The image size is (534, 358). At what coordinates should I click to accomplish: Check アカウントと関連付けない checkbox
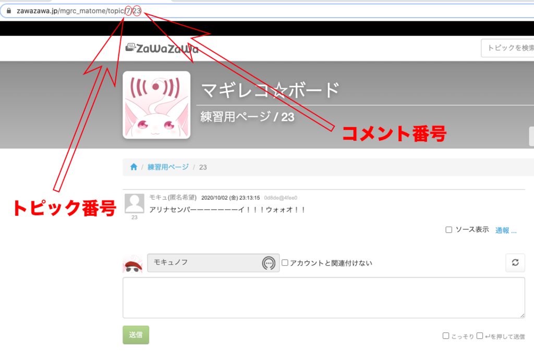(x=285, y=263)
